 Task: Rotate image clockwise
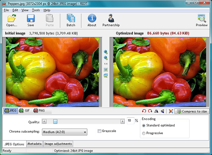150,111
